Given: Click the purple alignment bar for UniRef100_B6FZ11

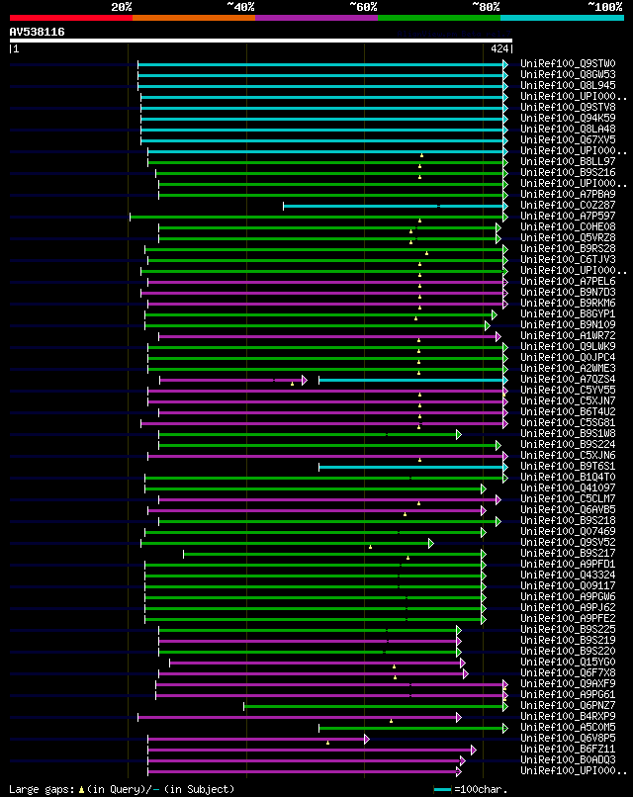Looking at the screenshot, I should 312,750.
